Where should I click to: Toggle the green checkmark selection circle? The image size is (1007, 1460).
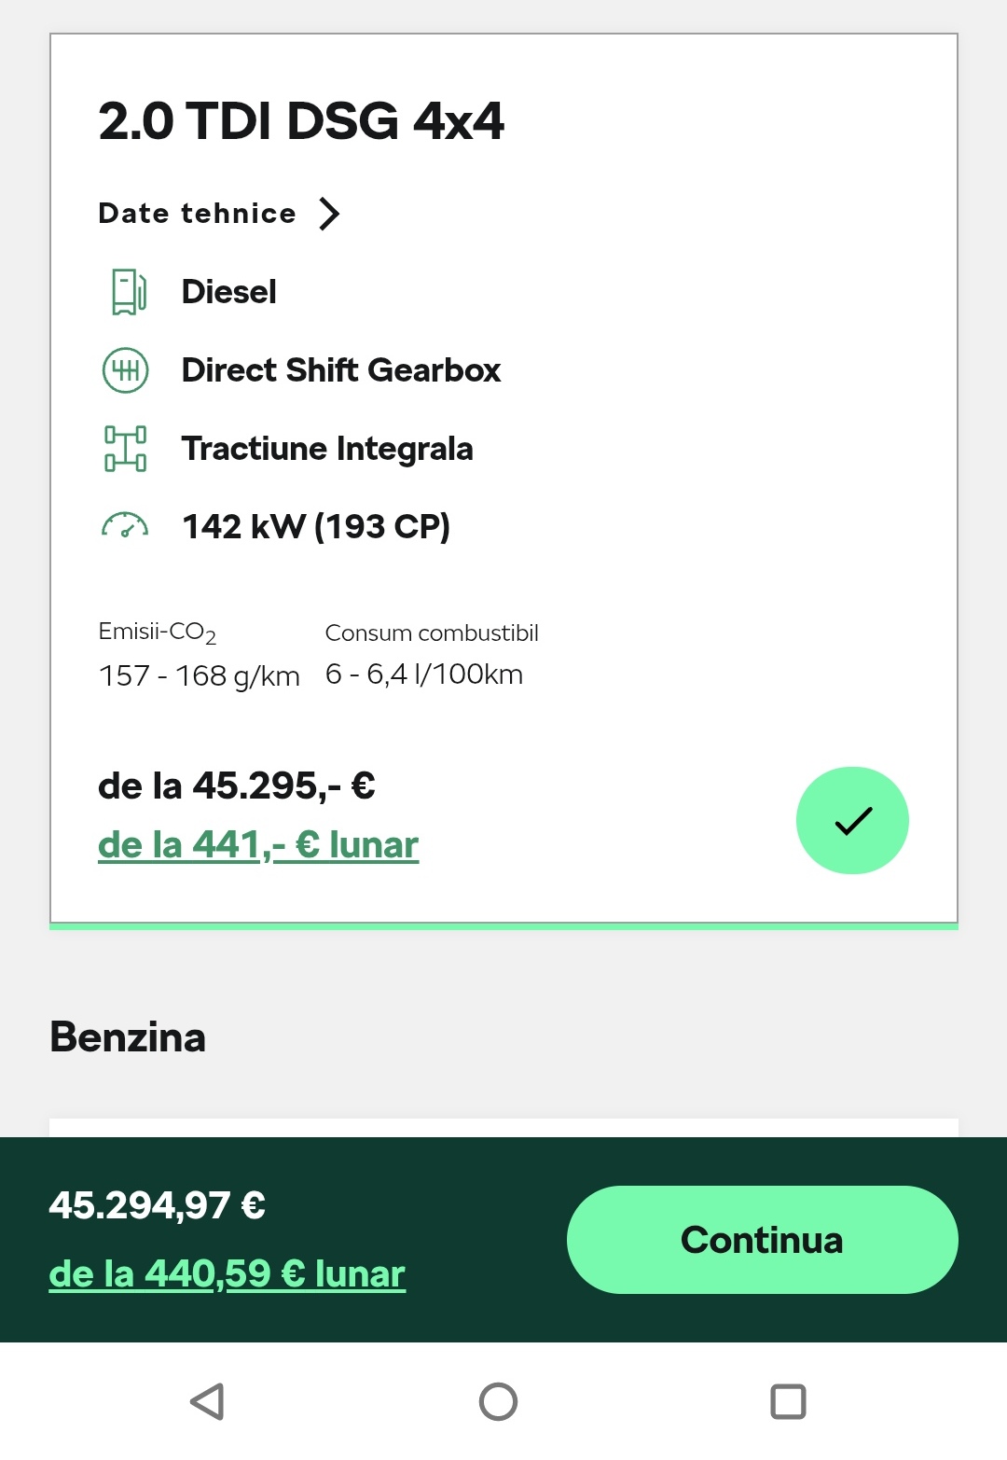click(852, 820)
